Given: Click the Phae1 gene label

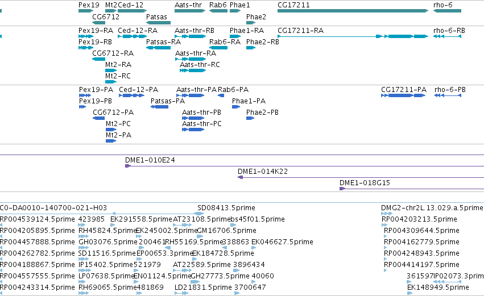Looking at the screenshot, I should point(240,5).
